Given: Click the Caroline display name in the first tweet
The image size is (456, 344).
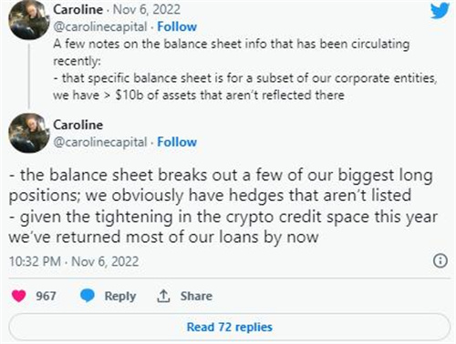Looking at the screenshot, I should (78, 9).
